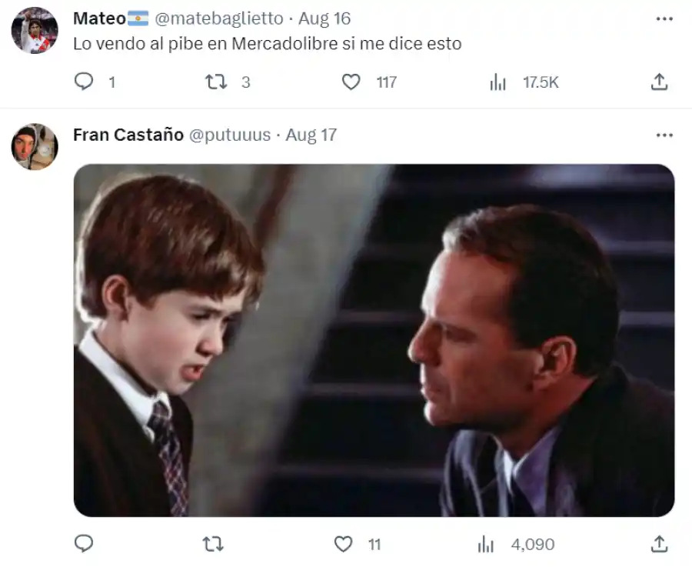Viewport: 692px width, 567px height.
Task: Open more options on Mateo's tweet
Action: point(664,18)
